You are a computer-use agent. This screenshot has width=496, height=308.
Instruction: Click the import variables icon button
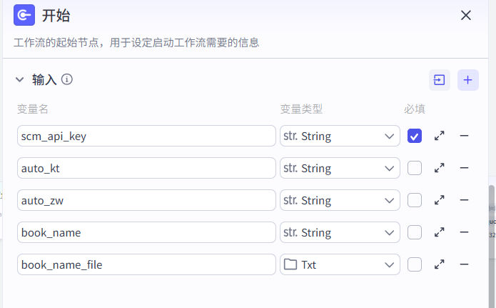coord(439,80)
